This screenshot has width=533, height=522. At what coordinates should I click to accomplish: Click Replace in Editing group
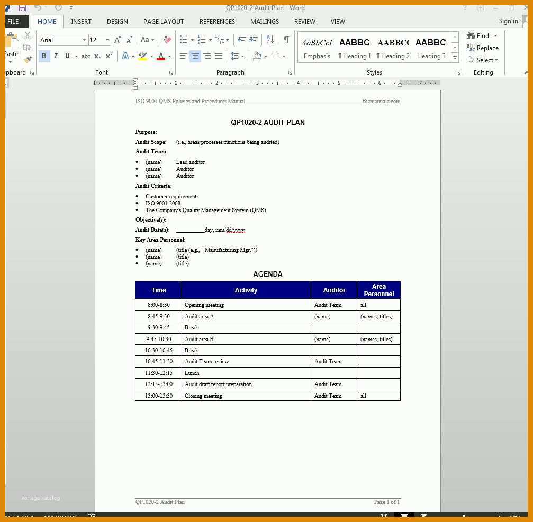[x=483, y=48]
